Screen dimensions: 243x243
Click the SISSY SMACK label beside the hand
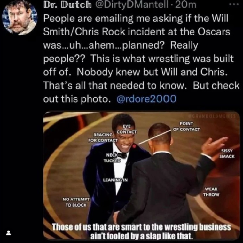pyautogui.click(x=227, y=154)
